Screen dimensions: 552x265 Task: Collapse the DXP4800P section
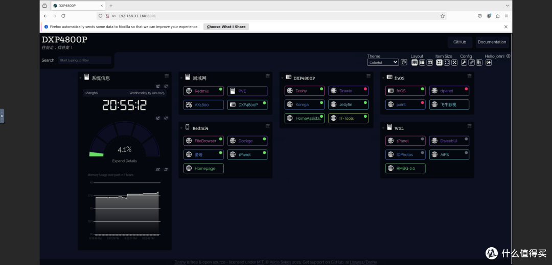pos(282,78)
